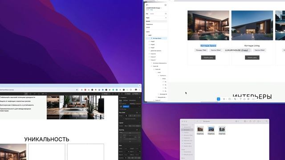Image resolution: width=285 pixels, height=160 pixels.
Task: Select the Text tool in Figma toolbar
Action: [x=240, y=99]
